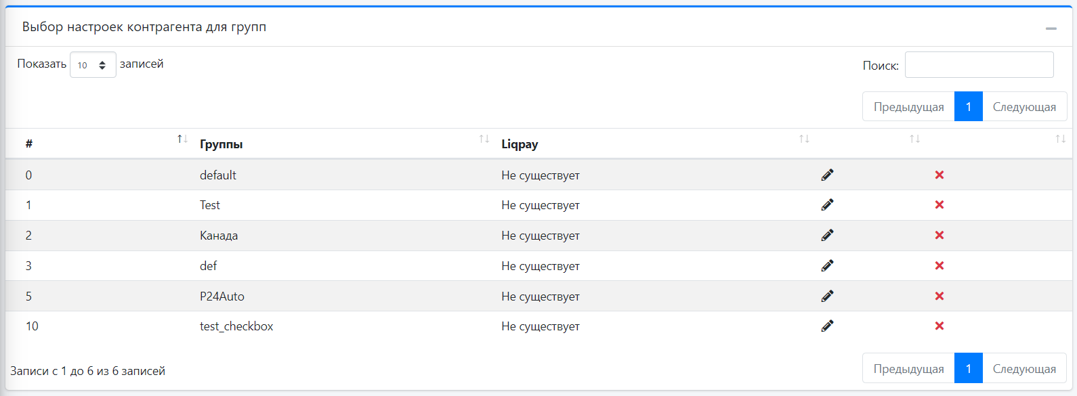Remove the P24Auto group row
1077x396 pixels.
tap(939, 296)
